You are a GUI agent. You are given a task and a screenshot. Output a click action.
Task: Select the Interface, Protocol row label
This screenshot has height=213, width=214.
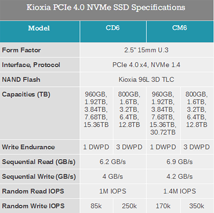coord(31,65)
